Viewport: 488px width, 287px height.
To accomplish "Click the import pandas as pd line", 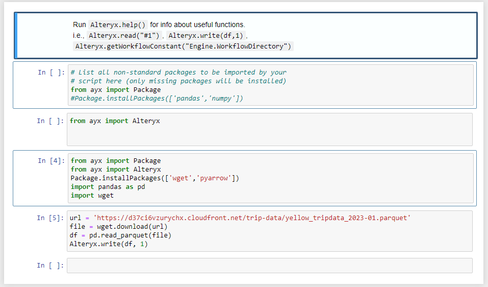I will pyautogui.click(x=108, y=187).
